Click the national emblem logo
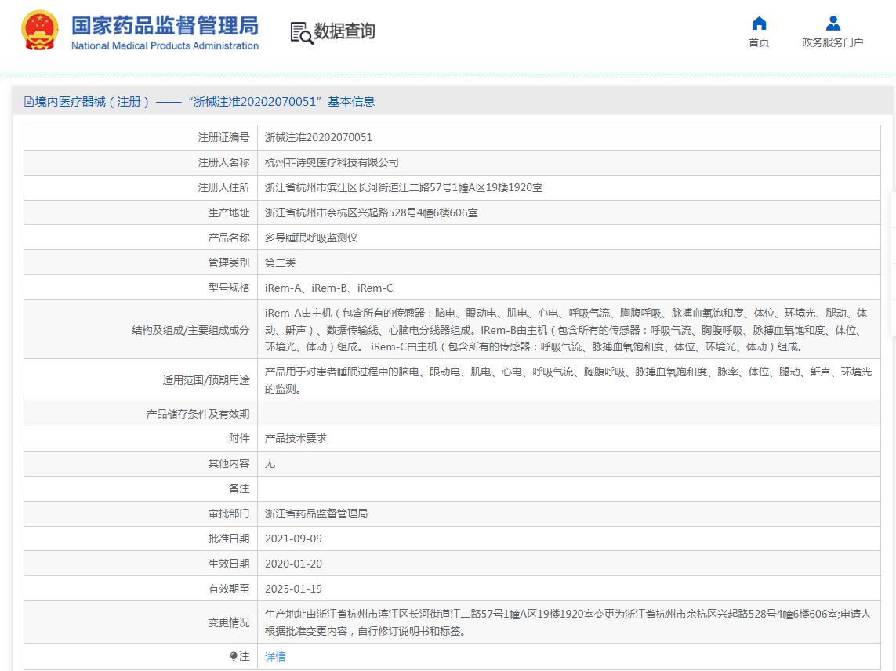This screenshot has width=896, height=671. coord(39,31)
